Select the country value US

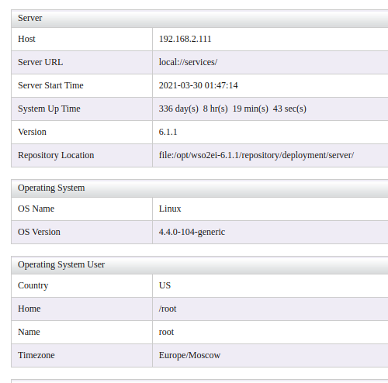click(165, 285)
